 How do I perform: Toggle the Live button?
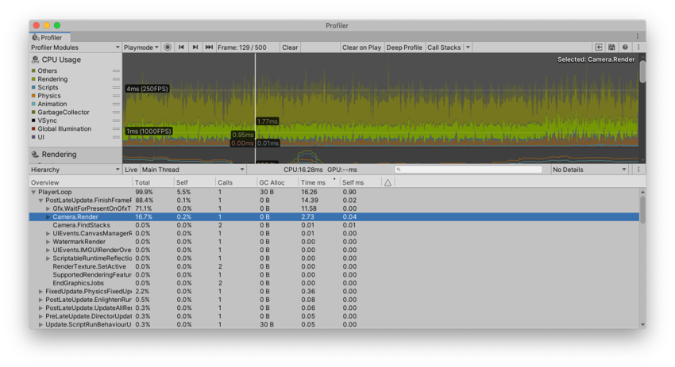pos(131,170)
